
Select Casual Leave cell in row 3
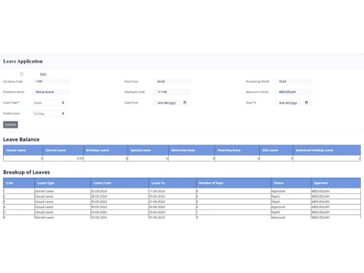(63, 202)
